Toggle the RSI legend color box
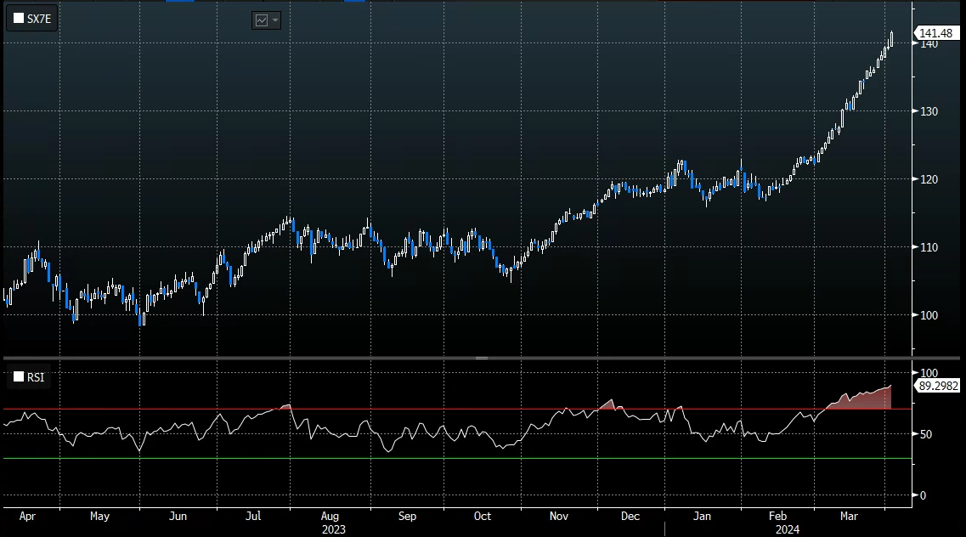The image size is (966, 537). tap(19, 377)
